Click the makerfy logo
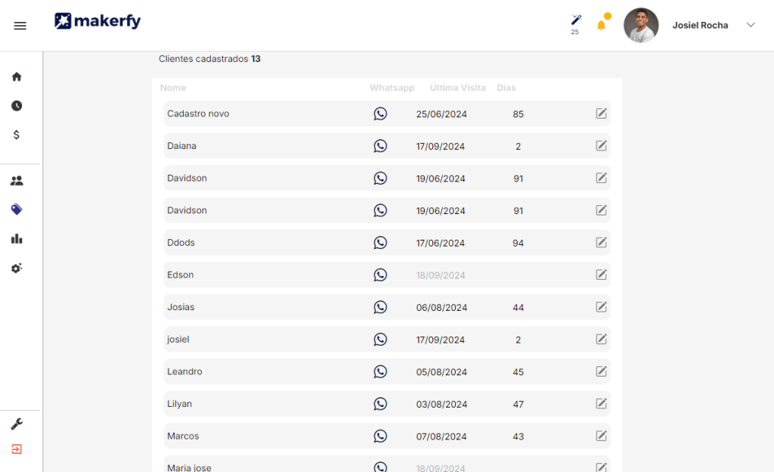This screenshot has width=774, height=472. pos(98,20)
